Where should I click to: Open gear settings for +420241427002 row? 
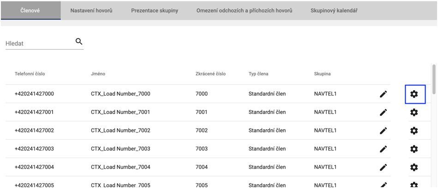click(x=414, y=131)
